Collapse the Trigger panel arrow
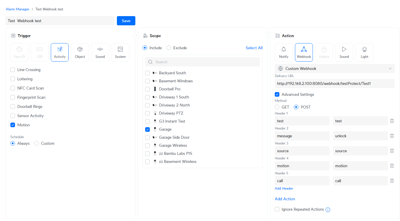The height and width of the screenshot is (221, 400). click(137, 35)
